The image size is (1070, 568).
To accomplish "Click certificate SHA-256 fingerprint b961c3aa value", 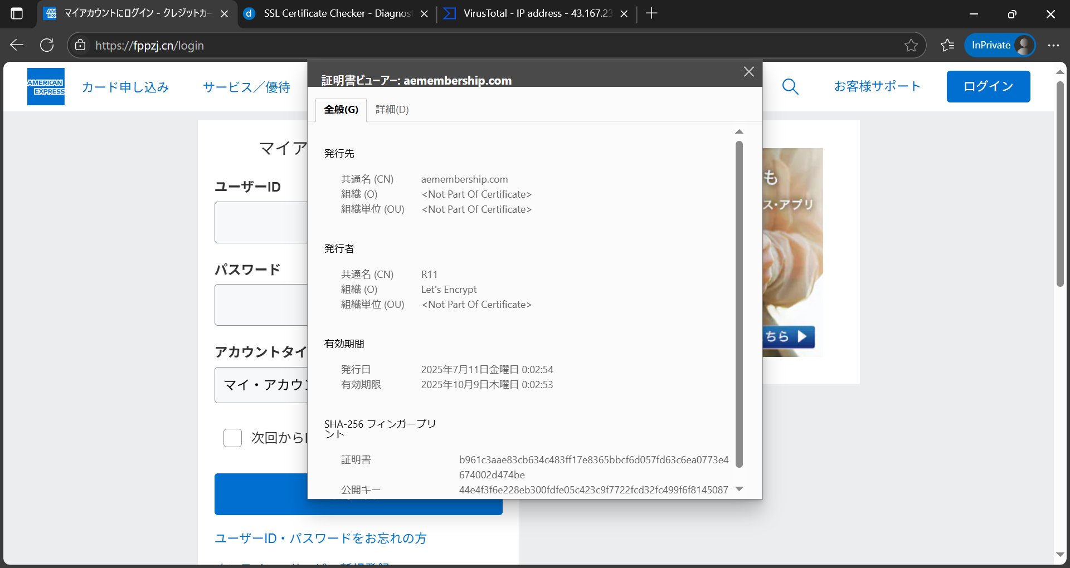I will pos(594,467).
